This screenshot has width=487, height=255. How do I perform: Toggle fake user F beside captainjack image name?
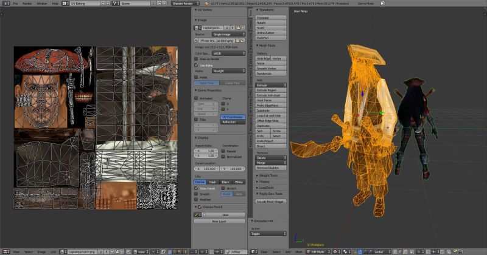coord(233,28)
